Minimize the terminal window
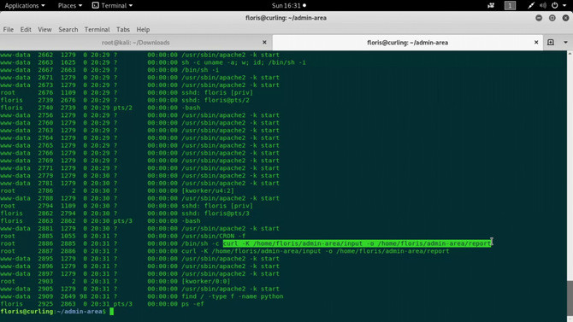 pos(539,18)
